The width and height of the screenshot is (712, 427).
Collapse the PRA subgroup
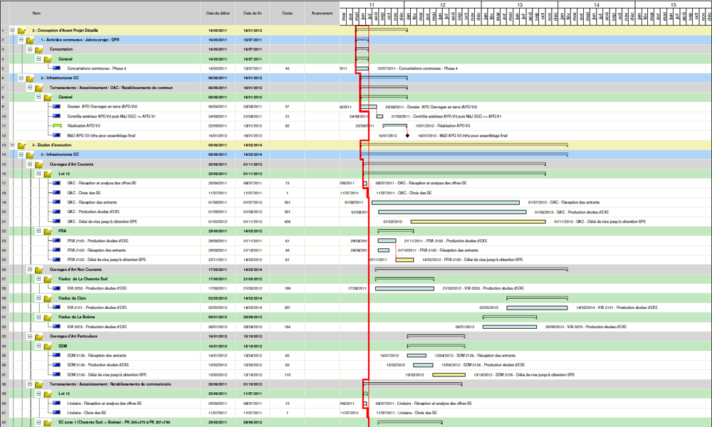pos(38,231)
